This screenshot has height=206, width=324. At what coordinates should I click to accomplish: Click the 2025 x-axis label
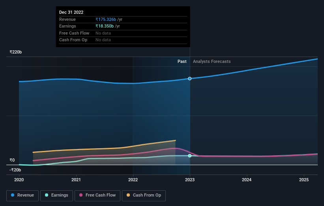pos(304,180)
